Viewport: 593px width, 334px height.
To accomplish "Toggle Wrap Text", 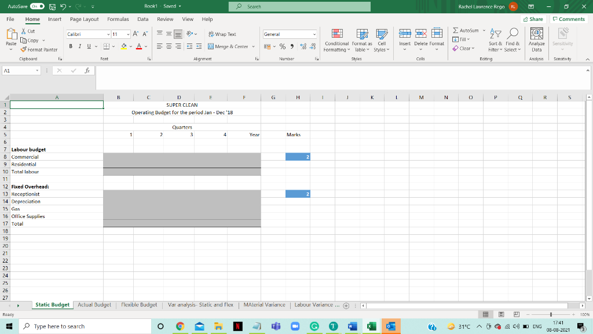I will tap(222, 34).
